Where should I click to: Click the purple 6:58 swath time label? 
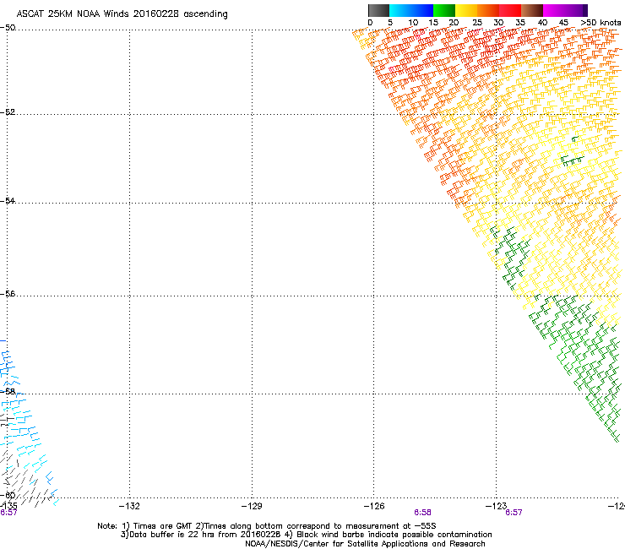tap(422, 513)
